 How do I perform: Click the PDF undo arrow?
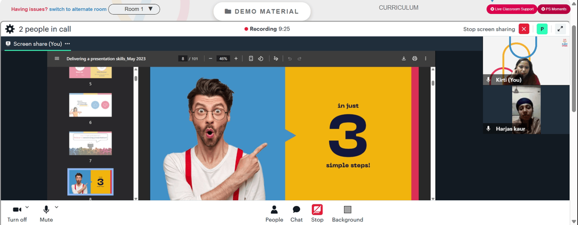(290, 58)
